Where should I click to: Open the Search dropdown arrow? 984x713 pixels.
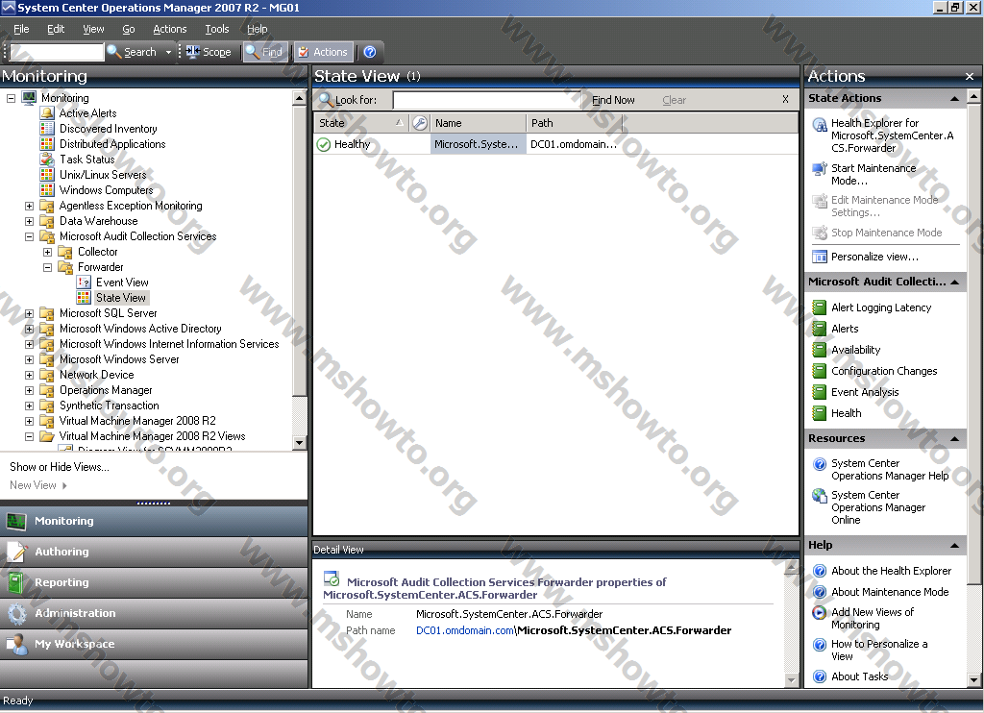168,52
